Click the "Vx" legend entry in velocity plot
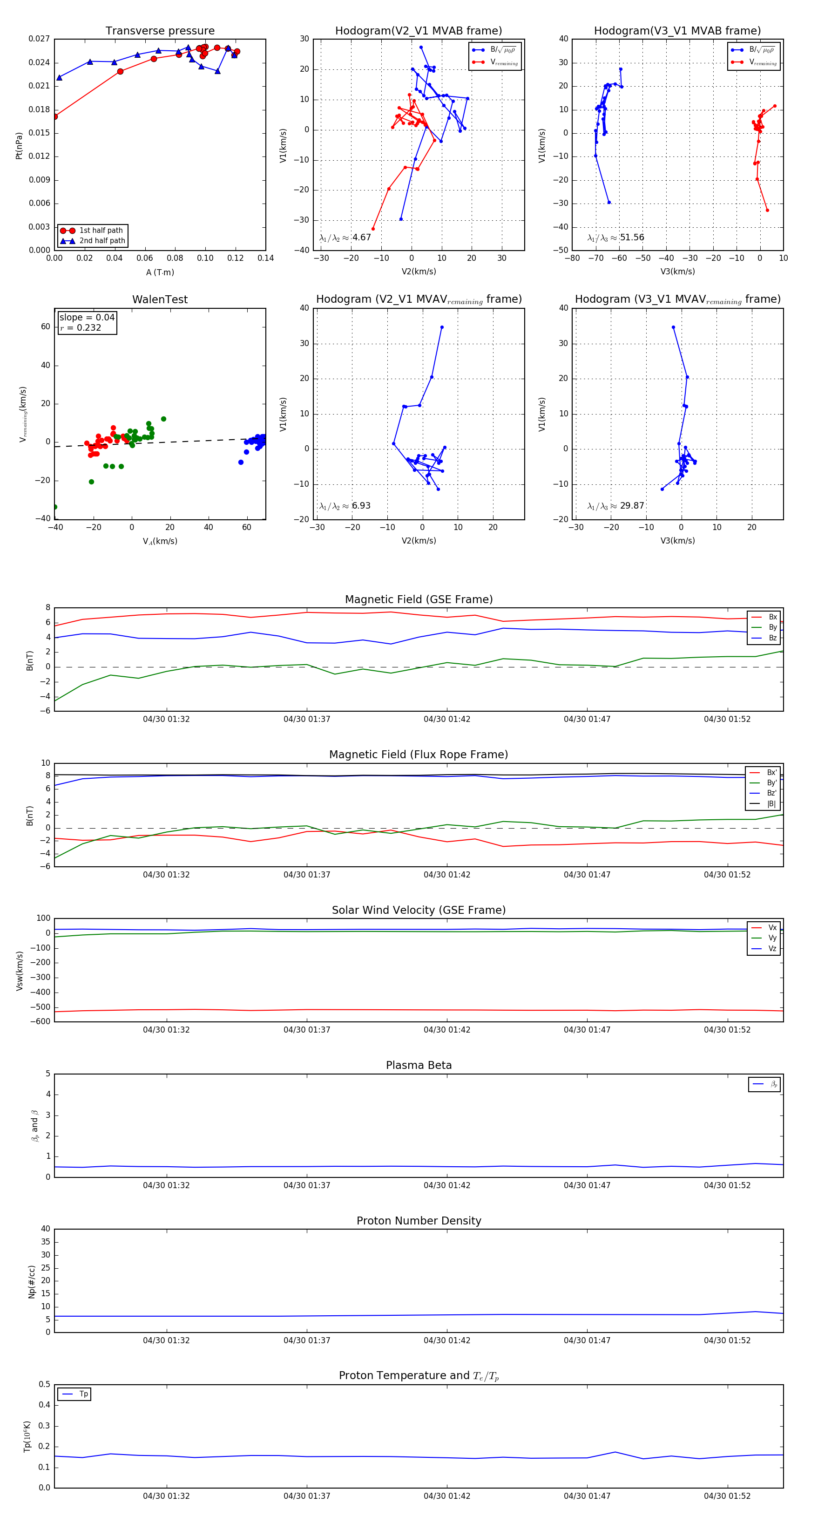Screen dimensions: 838x1537 764,928
